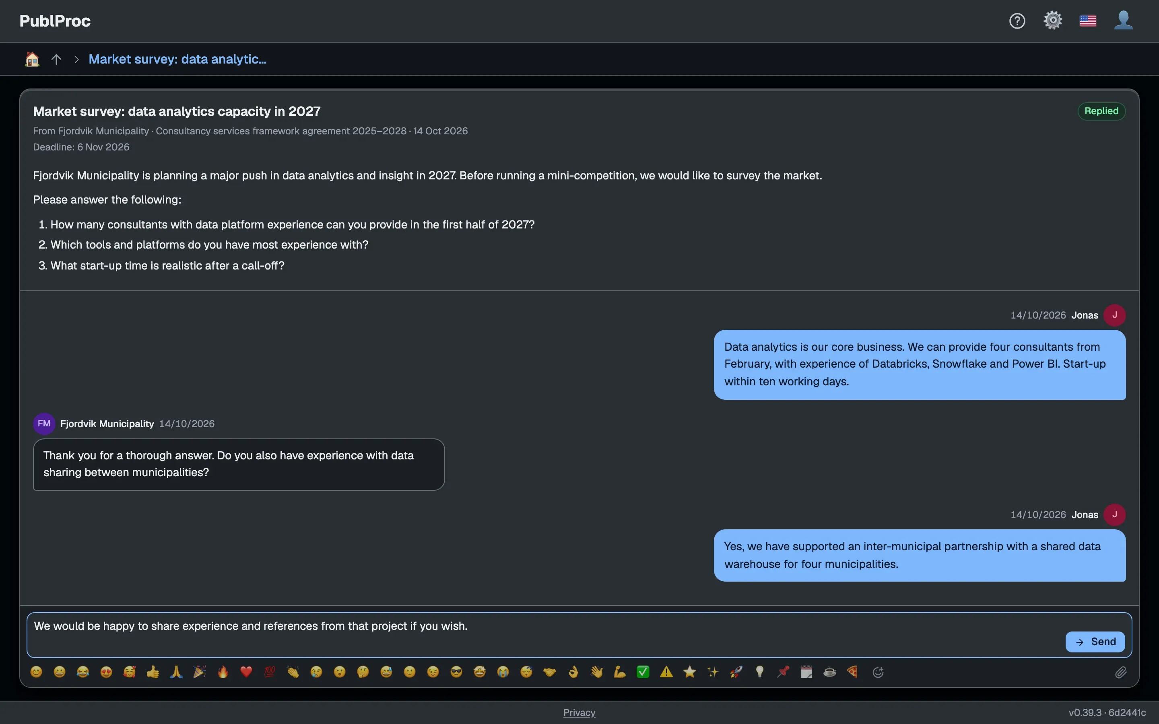Insert the warning sign emoji
The image size is (1159, 724).
click(x=666, y=672)
